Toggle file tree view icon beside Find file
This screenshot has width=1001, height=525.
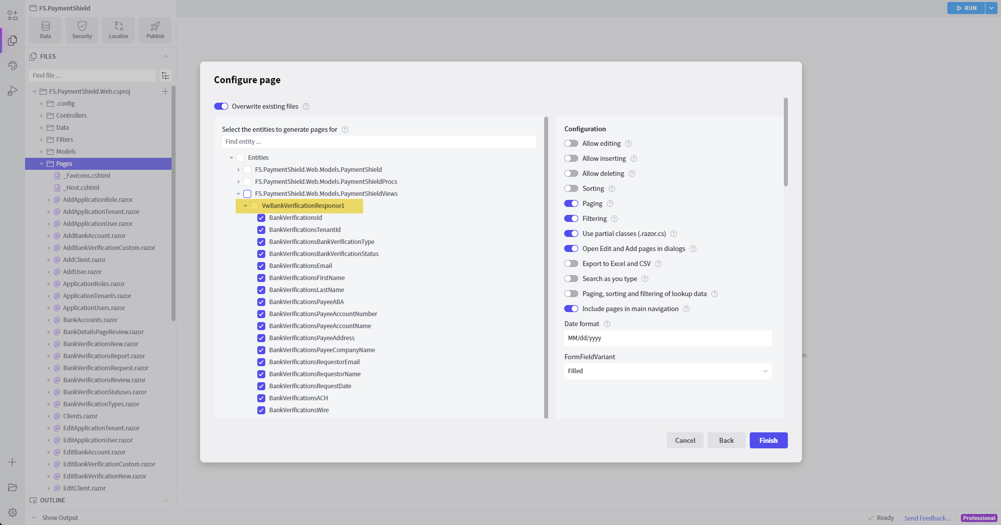pos(165,76)
